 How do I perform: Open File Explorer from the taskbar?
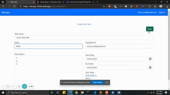[82, 93]
